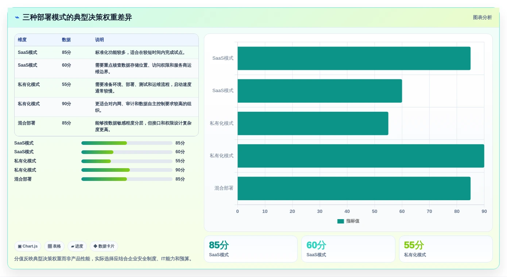Click the chart x-axis tick 0
The image size is (507, 277).
(x=237, y=211)
